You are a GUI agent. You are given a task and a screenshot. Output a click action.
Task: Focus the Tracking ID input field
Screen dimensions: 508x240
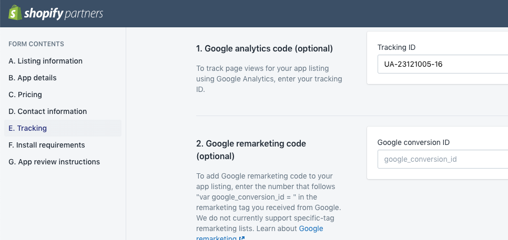coord(443,64)
